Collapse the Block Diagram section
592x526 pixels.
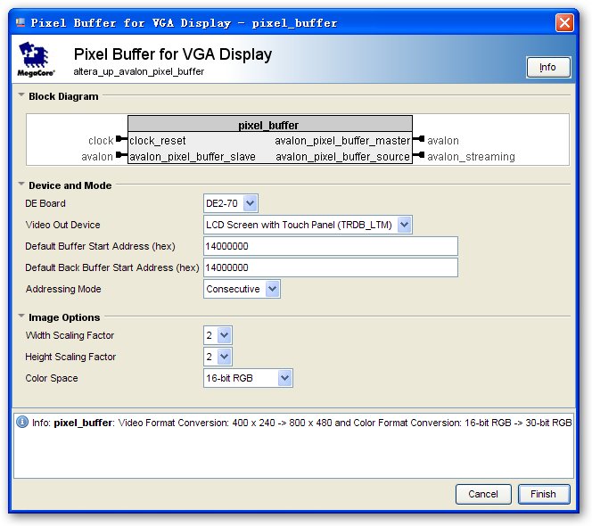pyautogui.click(x=21, y=96)
